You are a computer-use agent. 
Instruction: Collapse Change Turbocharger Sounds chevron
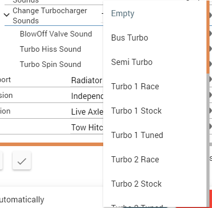[7, 15]
